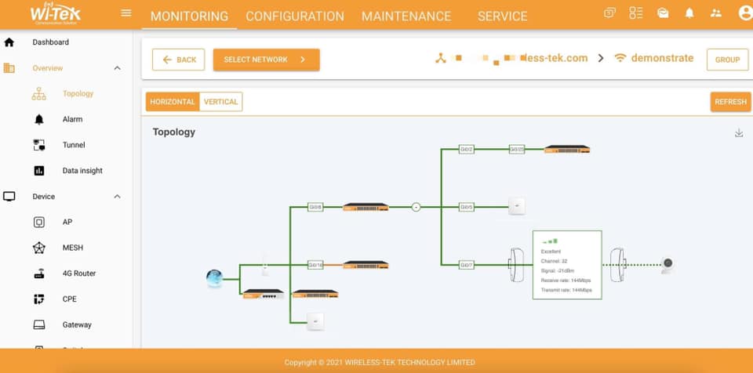Open the mail envelope icon in header
The image size is (753, 373).
pyautogui.click(x=663, y=13)
